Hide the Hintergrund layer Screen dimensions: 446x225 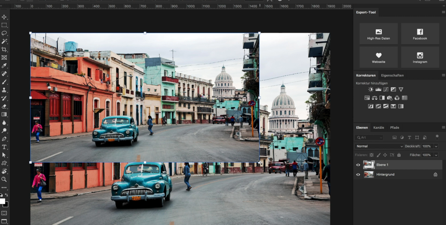(x=358, y=174)
